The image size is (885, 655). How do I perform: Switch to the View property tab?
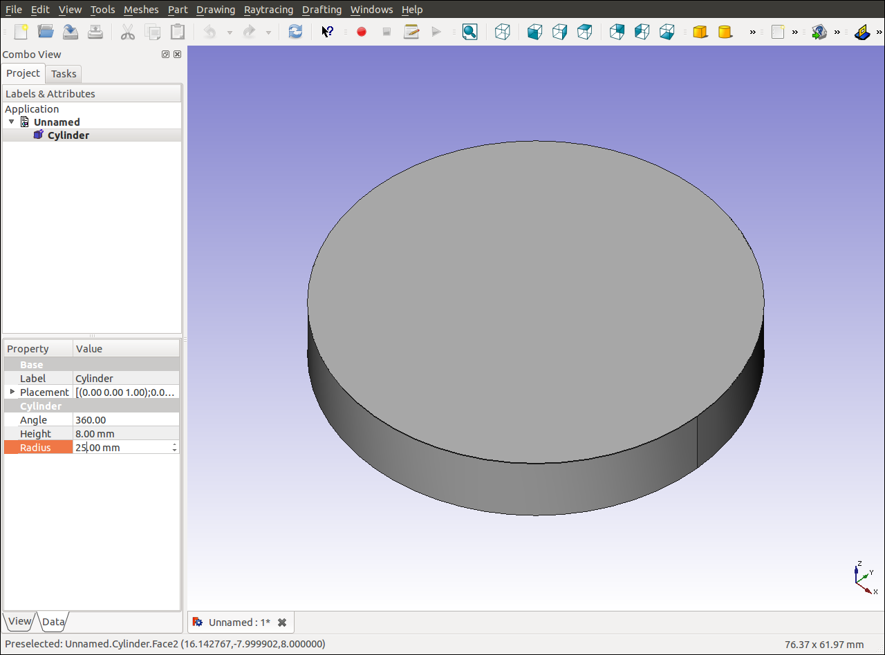click(19, 621)
